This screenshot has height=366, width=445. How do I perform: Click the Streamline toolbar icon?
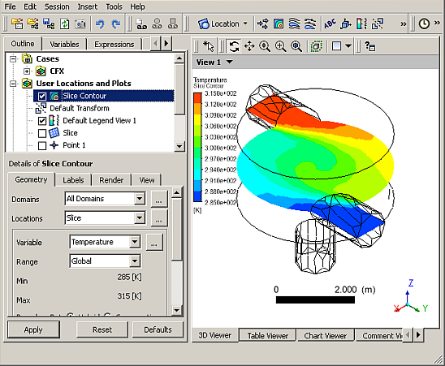[x=294, y=24]
